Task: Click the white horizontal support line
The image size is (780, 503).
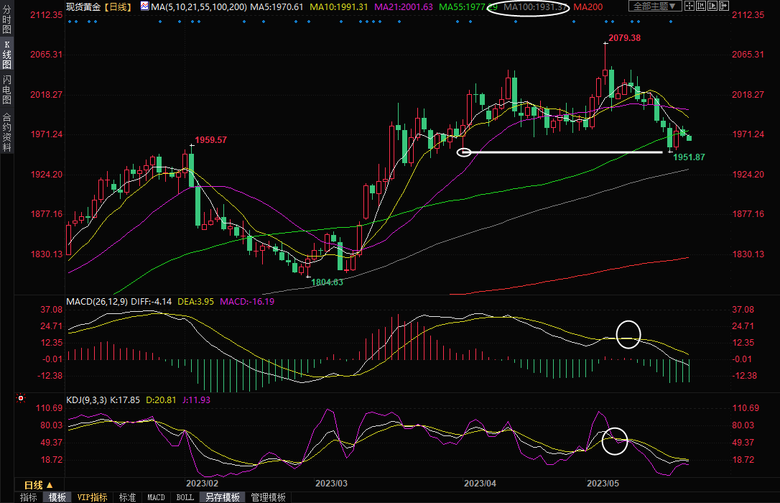Action: coord(560,152)
